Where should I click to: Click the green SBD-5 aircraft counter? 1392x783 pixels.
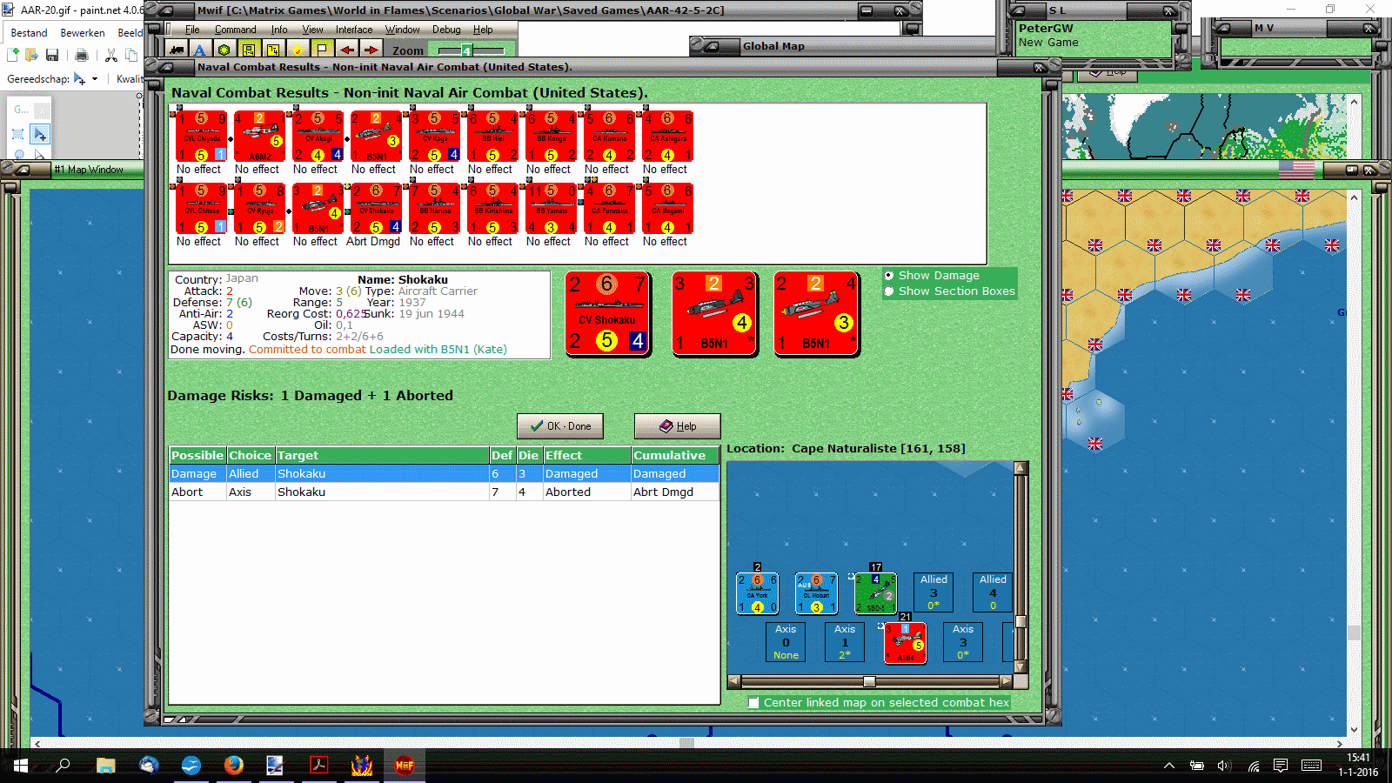pyautogui.click(x=875, y=593)
